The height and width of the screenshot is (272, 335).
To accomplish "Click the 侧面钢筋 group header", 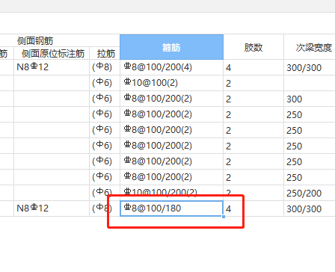I will (x=35, y=40).
